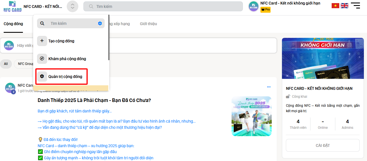Expand the community switcher chevron button
Viewport: 367px width, 161px height.
(72, 6)
